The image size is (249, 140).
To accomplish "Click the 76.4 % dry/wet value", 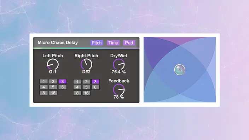I will coord(118,72).
